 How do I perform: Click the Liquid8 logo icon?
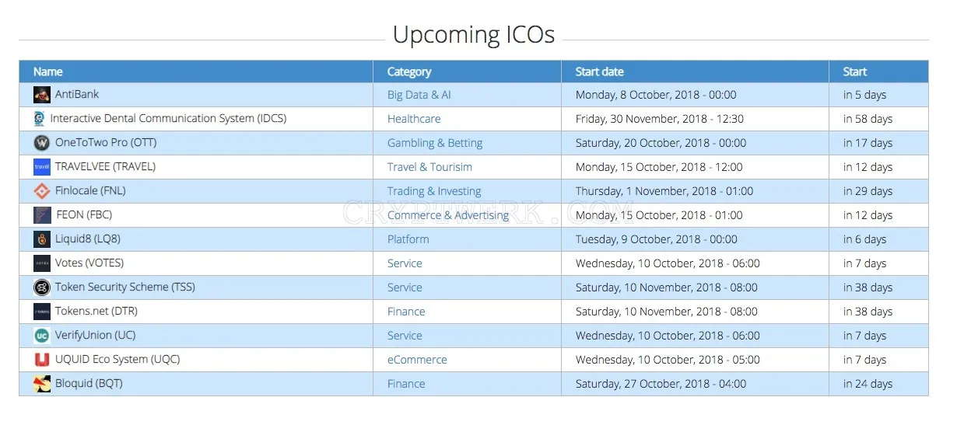[x=42, y=239]
